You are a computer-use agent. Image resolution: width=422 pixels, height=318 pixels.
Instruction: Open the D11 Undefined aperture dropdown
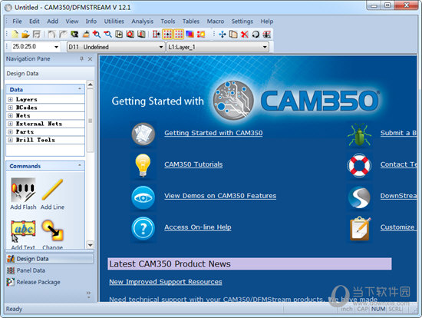tap(116, 47)
